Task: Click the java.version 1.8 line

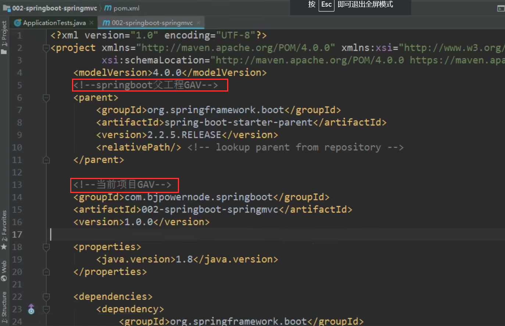Action: 187,259
